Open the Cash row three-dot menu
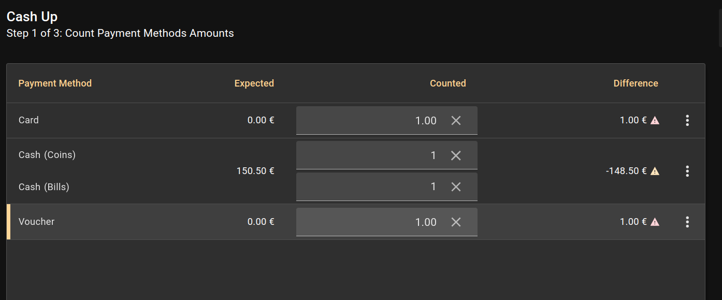722x300 pixels. [687, 171]
